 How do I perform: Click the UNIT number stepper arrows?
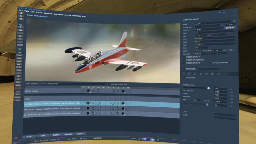click(197, 36)
